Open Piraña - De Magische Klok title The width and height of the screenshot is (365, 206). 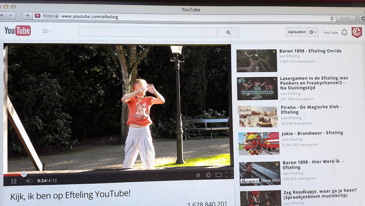click(x=311, y=109)
